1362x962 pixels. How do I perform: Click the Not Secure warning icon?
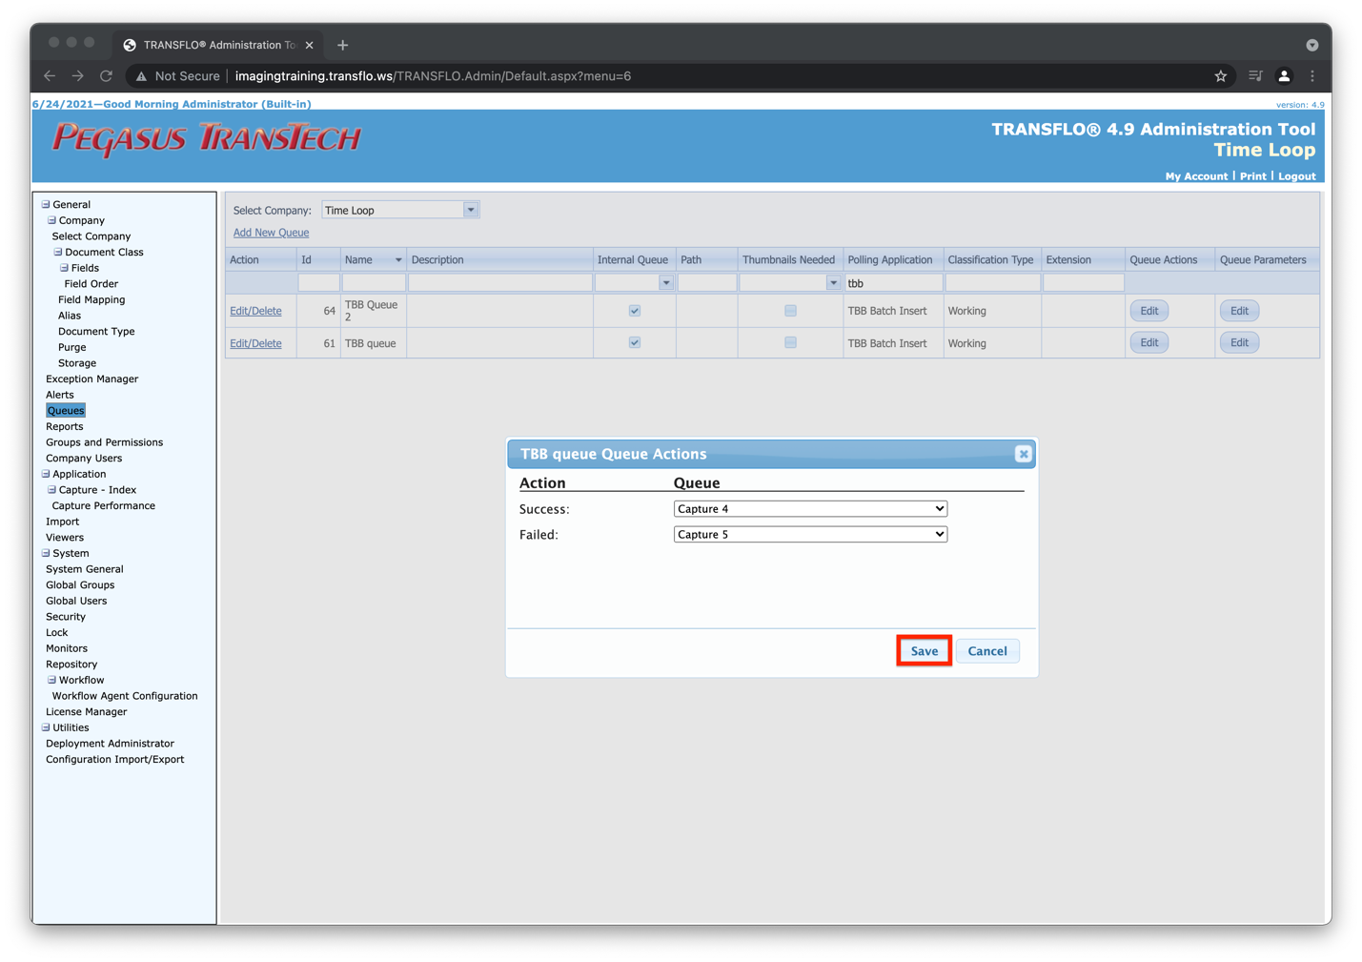click(141, 76)
